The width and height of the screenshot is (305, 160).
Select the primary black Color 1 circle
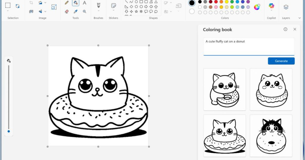click(x=192, y=3)
